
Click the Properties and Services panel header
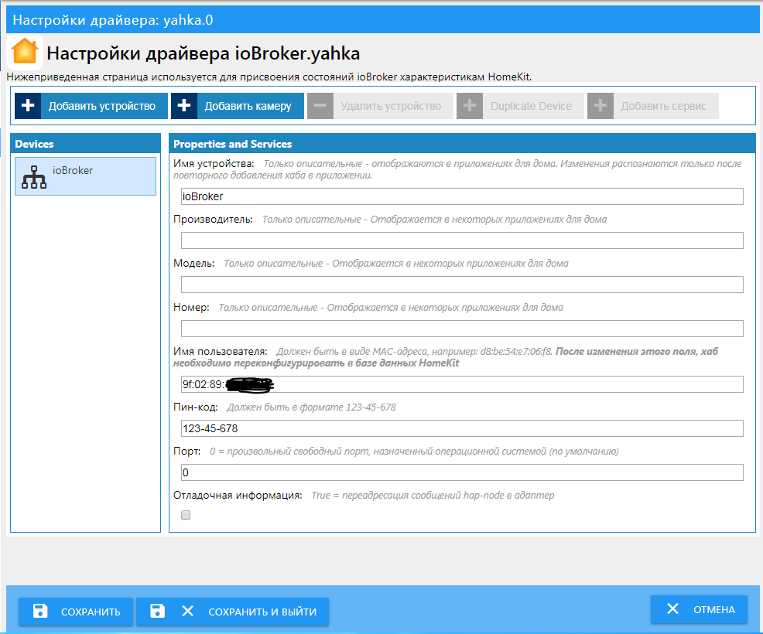[462, 144]
